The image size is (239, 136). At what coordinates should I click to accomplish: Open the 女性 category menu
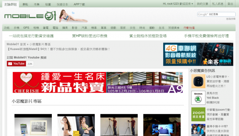pos(132,28)
